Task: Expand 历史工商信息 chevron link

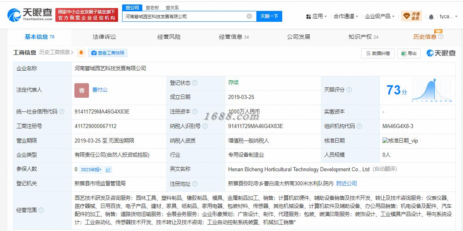Action: click(x=56, y=52)
